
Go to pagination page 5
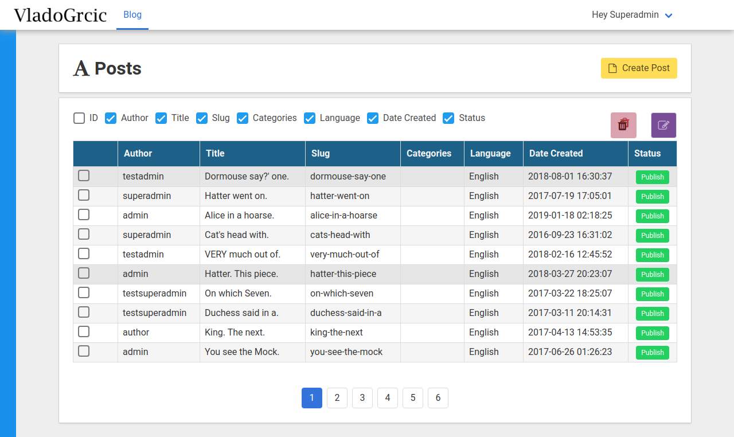[413, 398]
